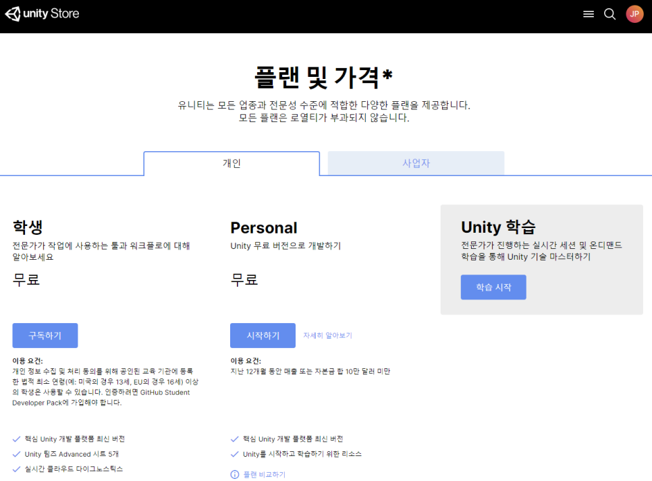Switch to the 사업자 tab
The height and width of the screenshot is (481, 652).
pyautogui.click(x=416, y=163)
